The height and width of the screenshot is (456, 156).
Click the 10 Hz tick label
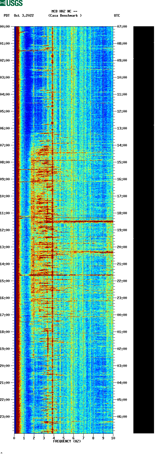(x=113, y=438)
